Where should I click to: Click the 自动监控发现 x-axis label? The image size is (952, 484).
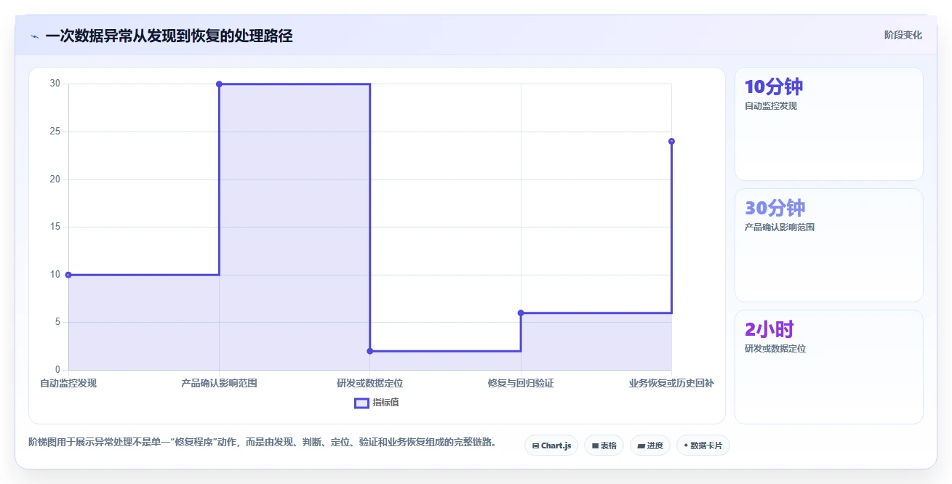pyautogui.click(x=68, y=383)
